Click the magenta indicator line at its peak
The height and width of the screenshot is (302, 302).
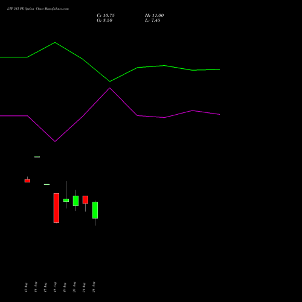click(x=110, y=88)
